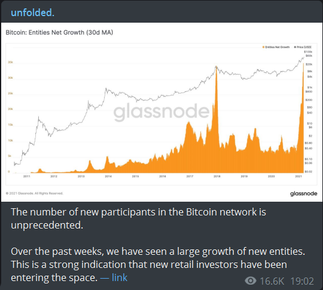The height and width of the screenshot is (290, 323).
Task: Click the glassnode logo at chart bottom right
Action: pyautogui.click(x=304, y=193)
